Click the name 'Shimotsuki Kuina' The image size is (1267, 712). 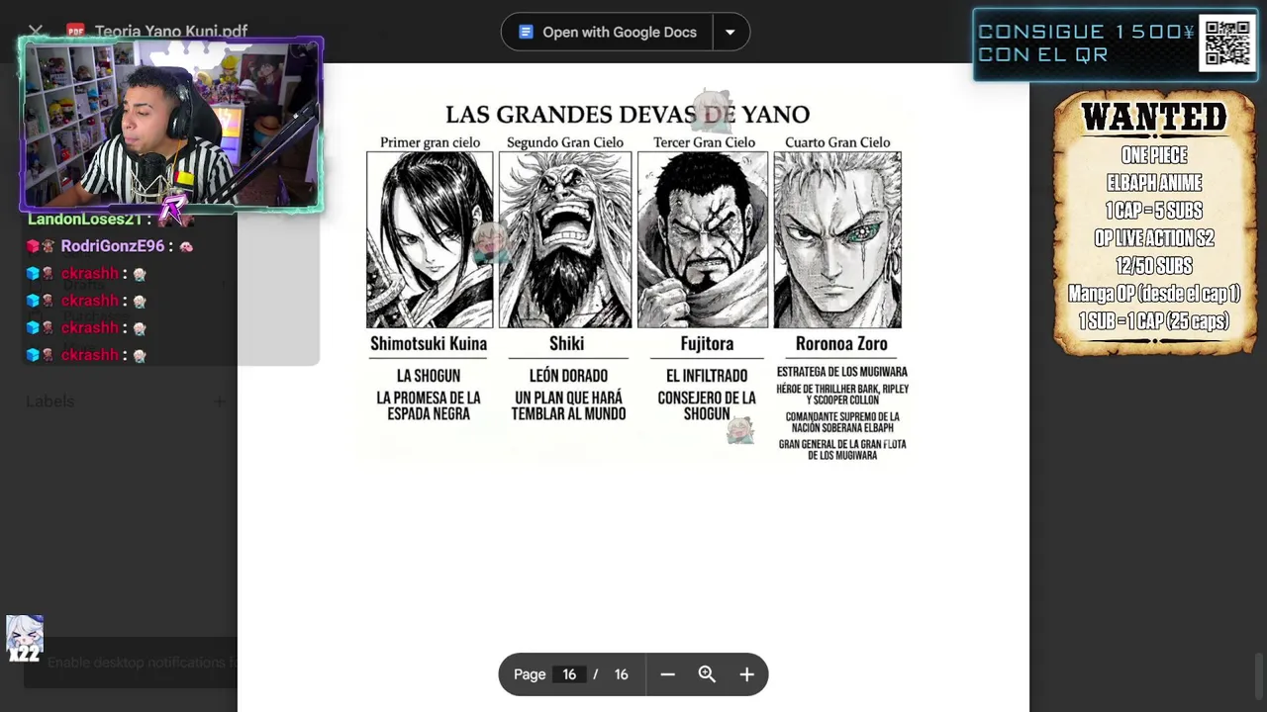(429, 344)
